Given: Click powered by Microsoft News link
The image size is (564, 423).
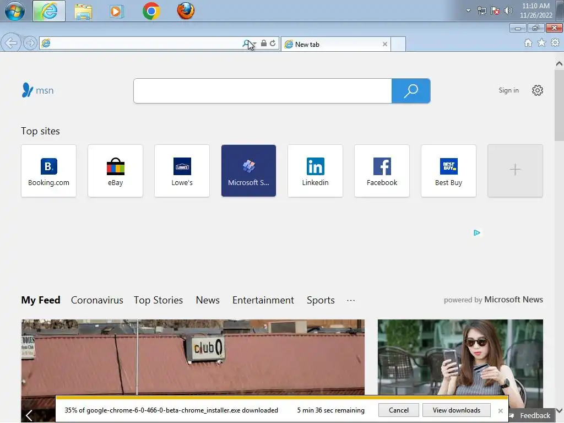Looking at the screenshot, I should tap(493, 300).
